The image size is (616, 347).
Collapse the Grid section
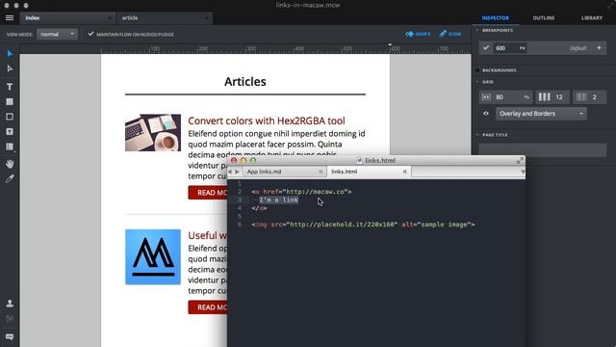(477, 82)
